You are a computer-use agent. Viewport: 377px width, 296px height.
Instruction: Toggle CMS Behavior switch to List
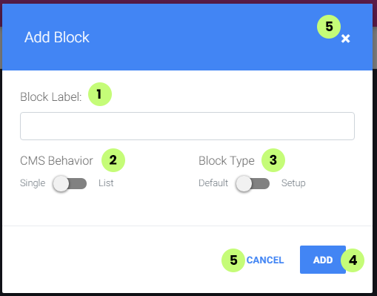[x=70, y=183]
